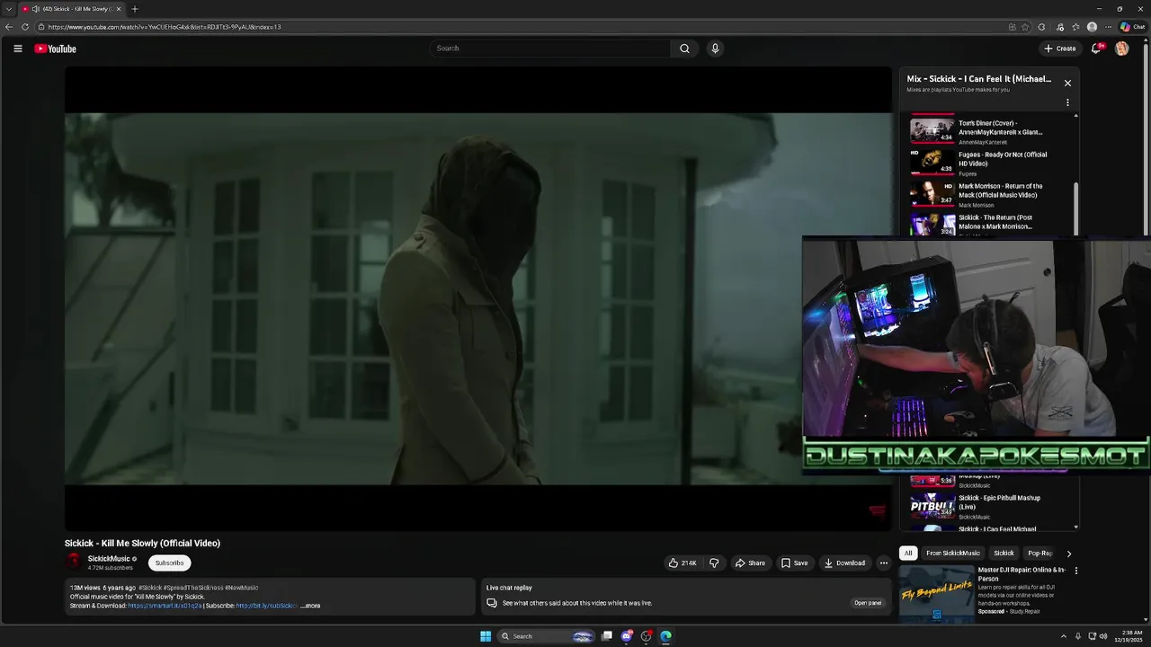Screen dimensions: 1151x647
Task: Click the main video player
Action: [x=478, y=298]
